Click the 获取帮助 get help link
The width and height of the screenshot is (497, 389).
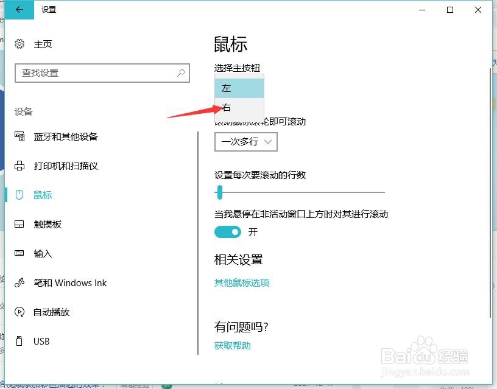tap(231, 345)
